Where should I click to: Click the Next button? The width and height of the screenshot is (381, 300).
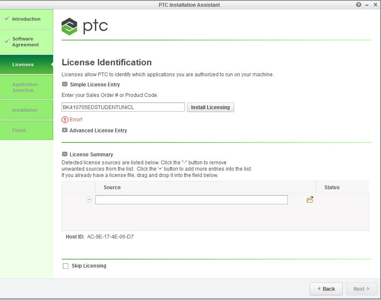pyautogui.click(x=362, y=289)
